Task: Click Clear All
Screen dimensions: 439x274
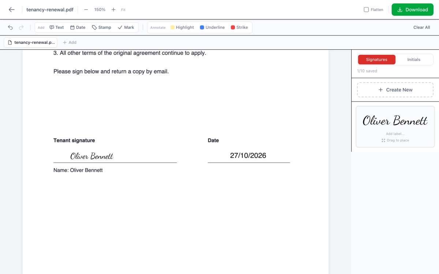Action: pyautogui.click(x=421, y=27)
